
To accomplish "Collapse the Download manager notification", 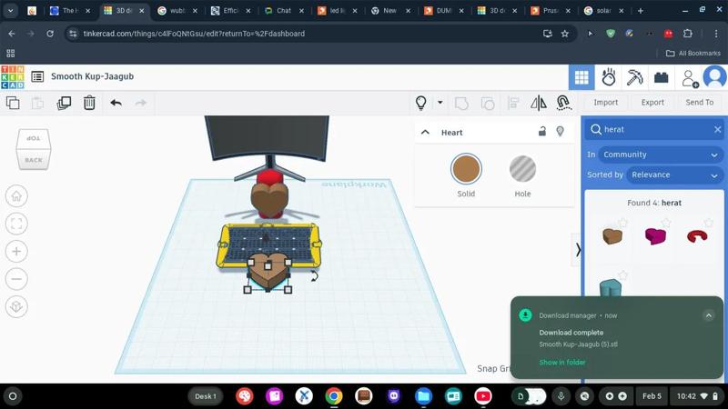I will (709, 315).
